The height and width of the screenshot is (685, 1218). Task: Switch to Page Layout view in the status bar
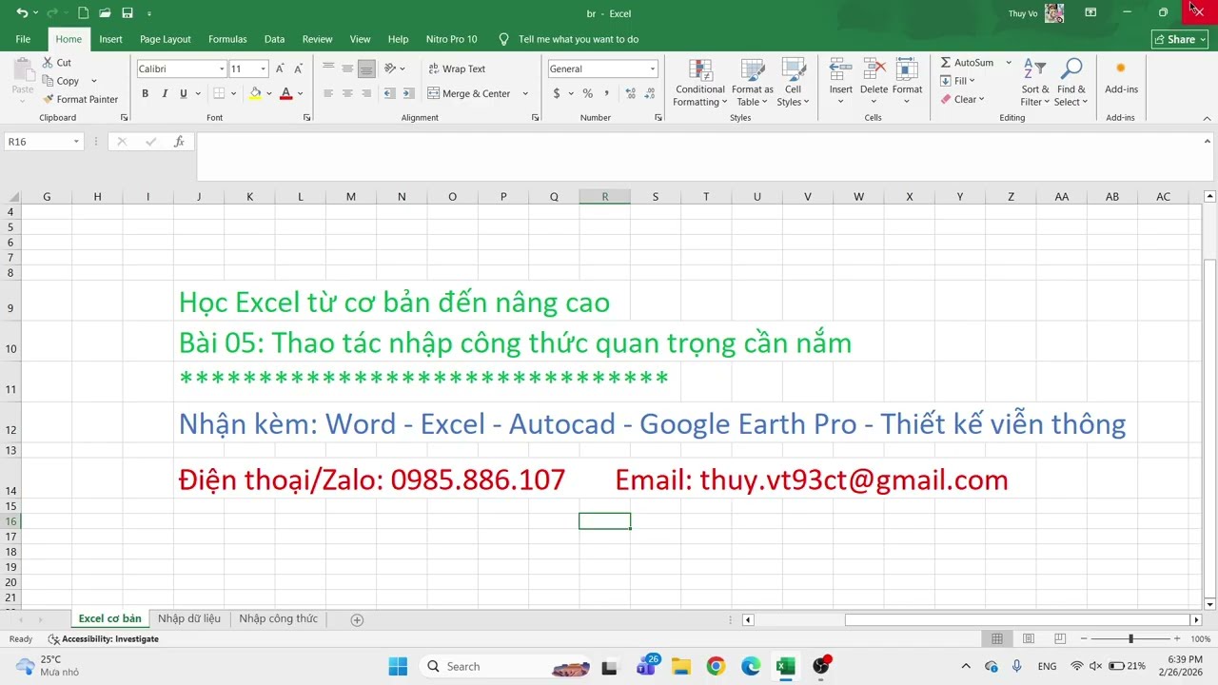[x=1029, y=638]
